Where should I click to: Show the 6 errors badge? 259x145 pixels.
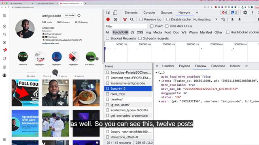225,12
